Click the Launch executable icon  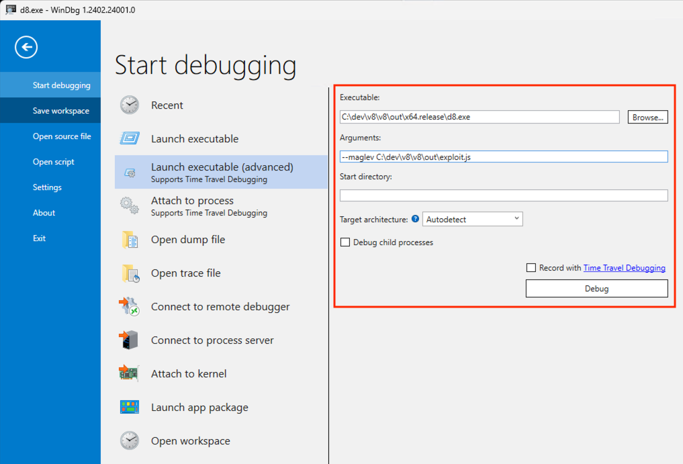coord(130,139)
